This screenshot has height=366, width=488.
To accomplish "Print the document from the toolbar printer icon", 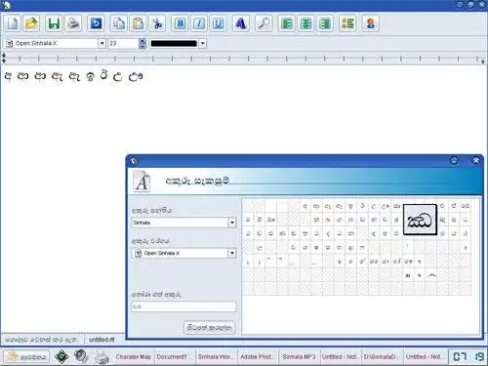I will pyautogui.click(x=73, y=23).
